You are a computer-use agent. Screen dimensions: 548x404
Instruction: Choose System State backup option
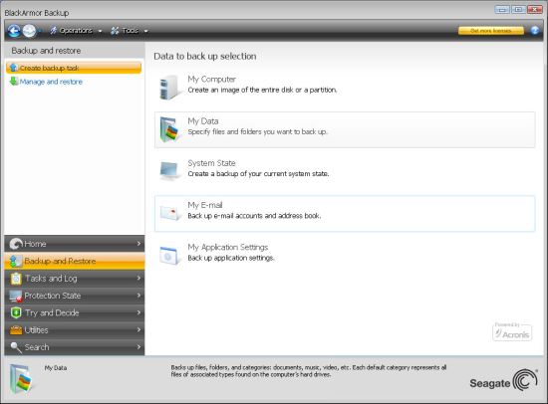point(345,171)
